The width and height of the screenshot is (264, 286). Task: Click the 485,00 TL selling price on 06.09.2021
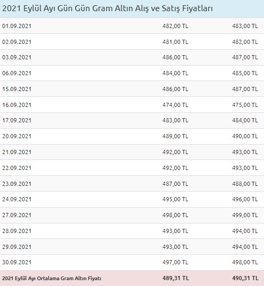click(x=245, y=73)
